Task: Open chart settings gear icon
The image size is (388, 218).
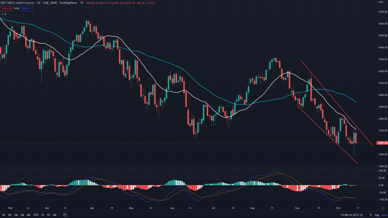Action: tap(383, 208)
